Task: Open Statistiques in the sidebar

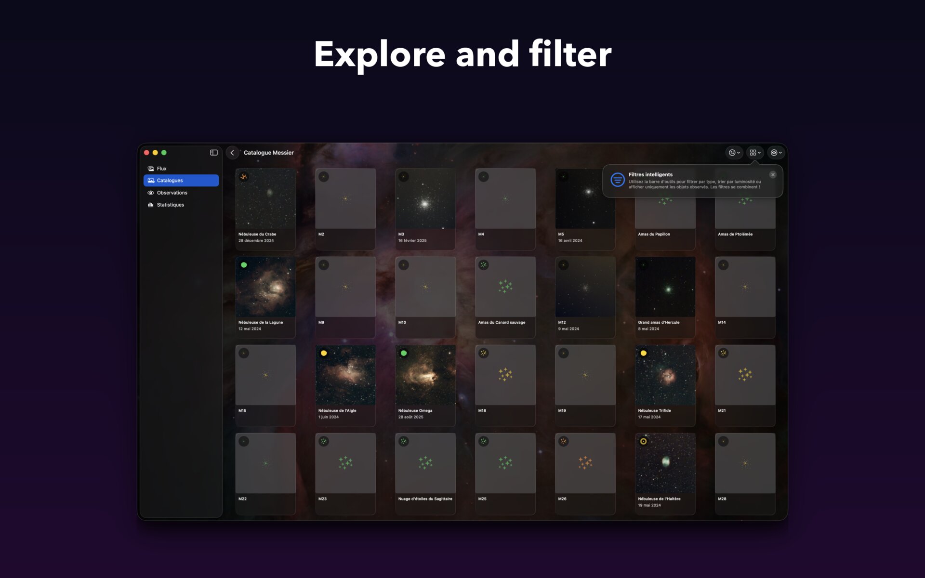Action: coord(181,205)
